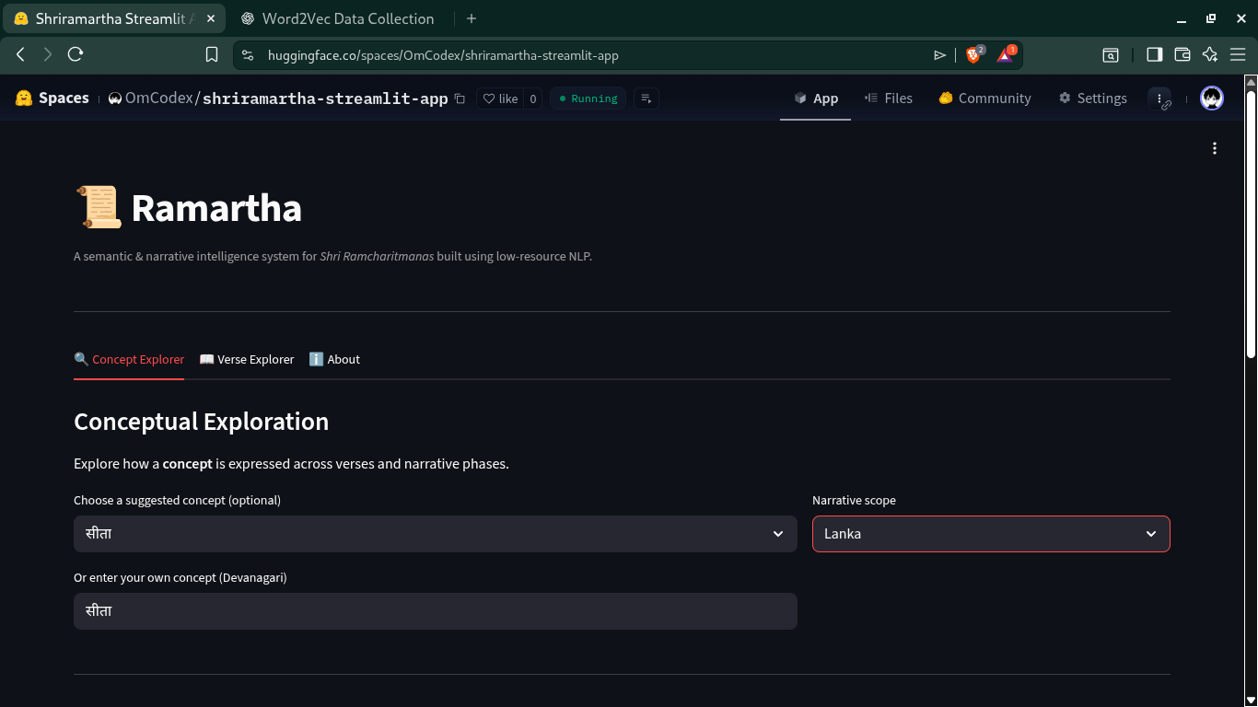Open the three-dot menu near Settings

click(x=1160, y=99)
